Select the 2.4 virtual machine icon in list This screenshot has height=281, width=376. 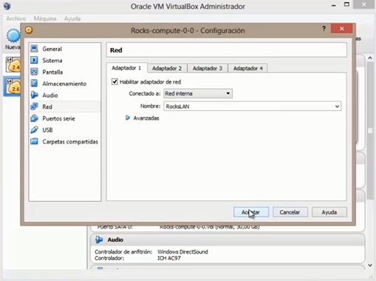click(x=13, y=64)
